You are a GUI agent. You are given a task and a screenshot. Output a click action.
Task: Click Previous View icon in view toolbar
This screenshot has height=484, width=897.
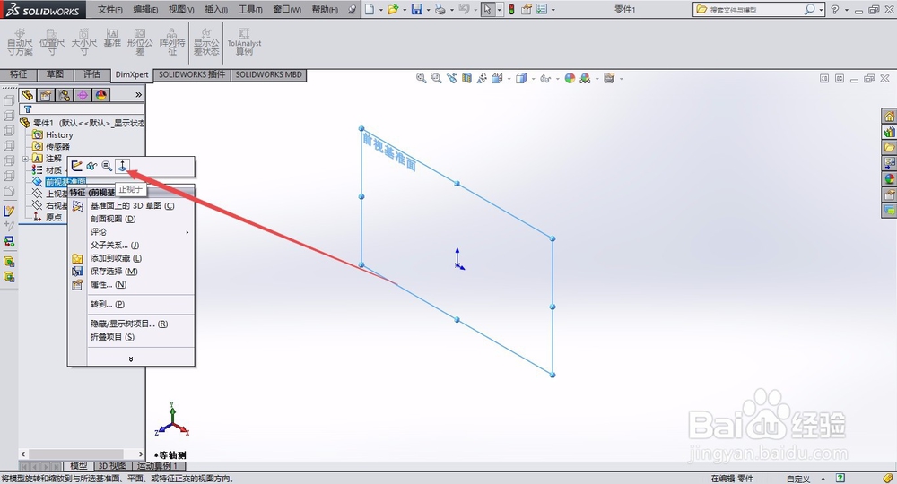(x=452, y=78)
